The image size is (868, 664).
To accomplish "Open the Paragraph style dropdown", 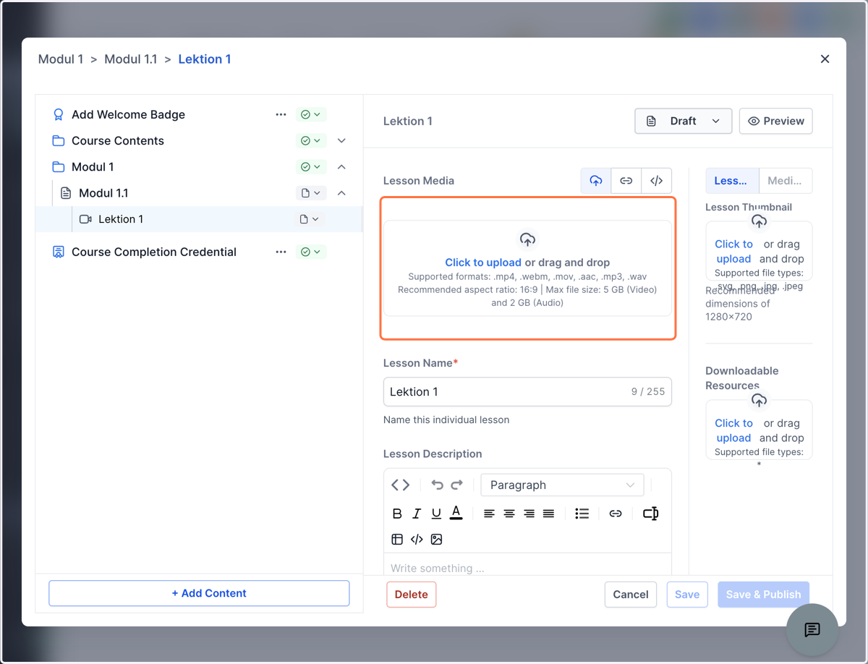I will [x=562, y=485].
